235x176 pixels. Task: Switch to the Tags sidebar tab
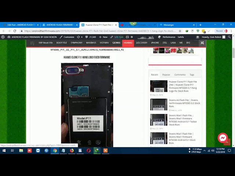(x=192, y=75)
